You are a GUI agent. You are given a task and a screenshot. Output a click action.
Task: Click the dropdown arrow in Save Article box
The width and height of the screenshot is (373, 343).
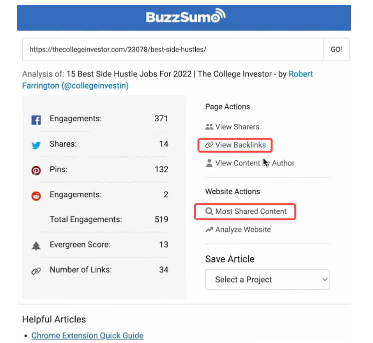pyautogui.click(x=324, y=280)
